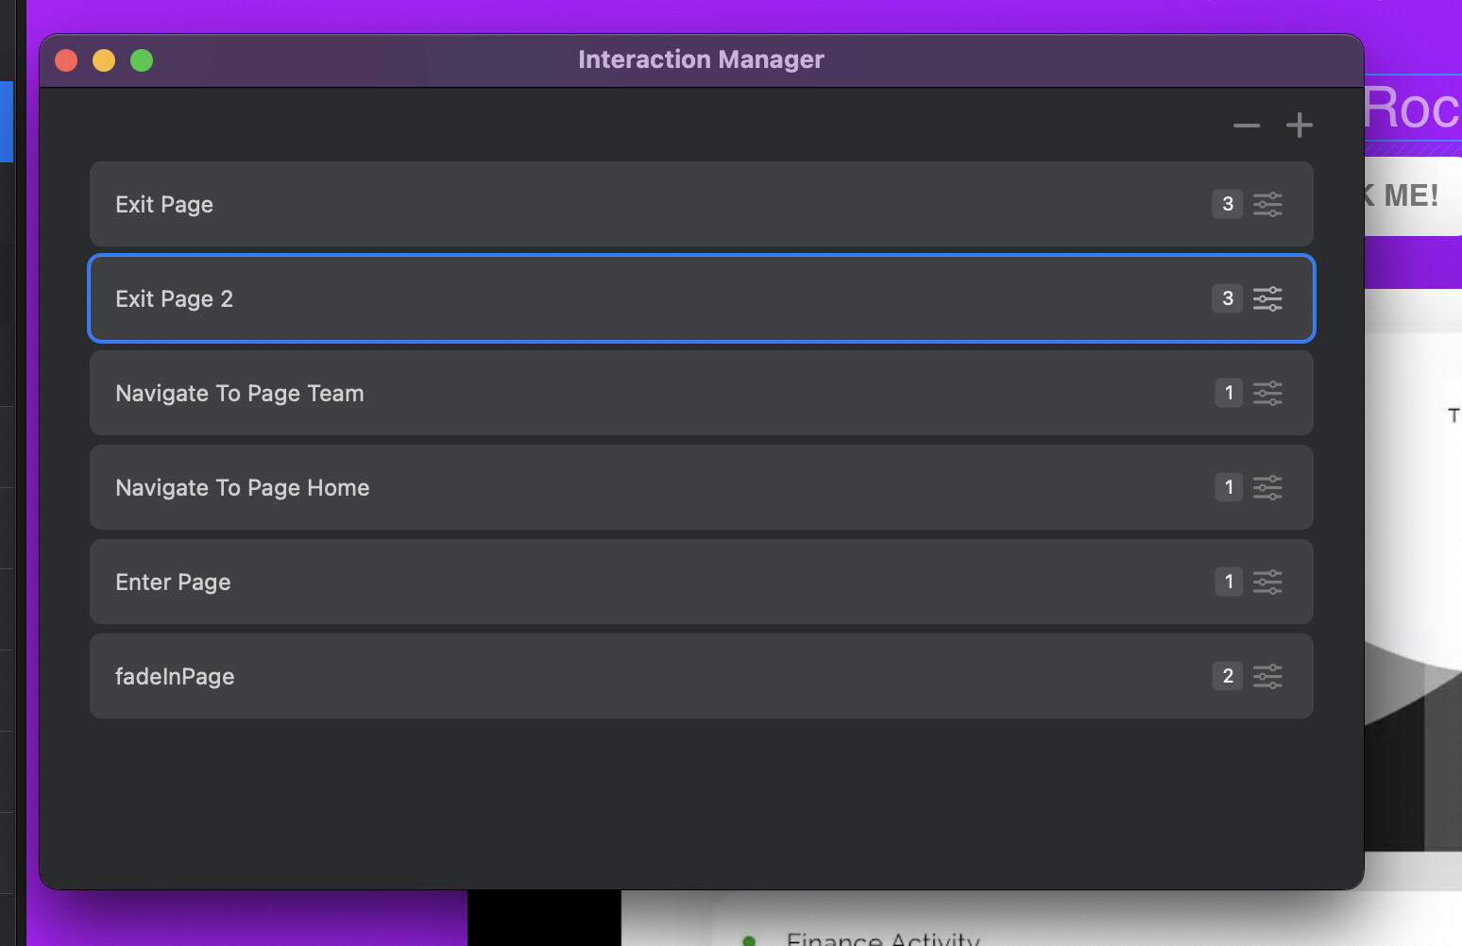Open sliders icon for Enter Page row

point(1267,582)
